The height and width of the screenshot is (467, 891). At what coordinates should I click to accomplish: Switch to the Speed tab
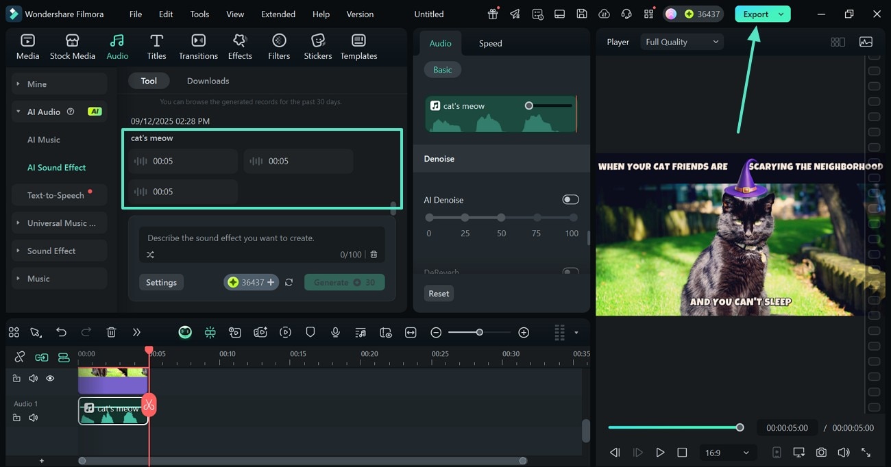tap(490, 42)
